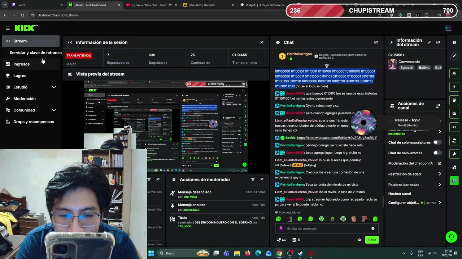Viewport: 462px width, 259px height.
Task: Open Restricción de edad settings arrow
Action: click(440, 174)
